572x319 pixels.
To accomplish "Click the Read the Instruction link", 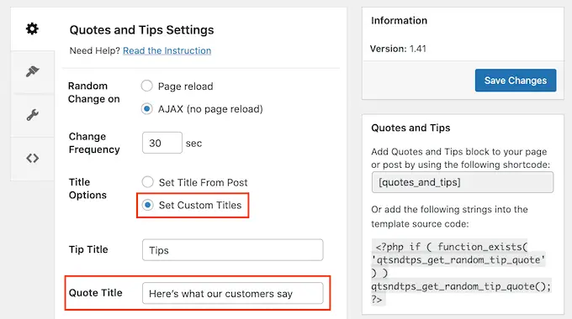I will (x=167, y=50).
